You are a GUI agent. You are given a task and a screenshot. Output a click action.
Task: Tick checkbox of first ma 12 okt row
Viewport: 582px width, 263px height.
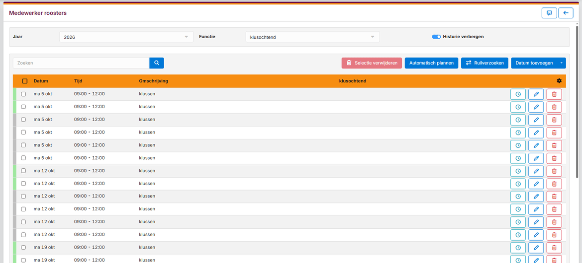point(23,171)
